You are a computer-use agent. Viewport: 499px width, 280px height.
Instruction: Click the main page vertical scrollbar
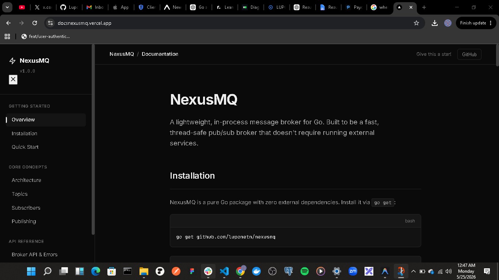click(x=497, y=55)
